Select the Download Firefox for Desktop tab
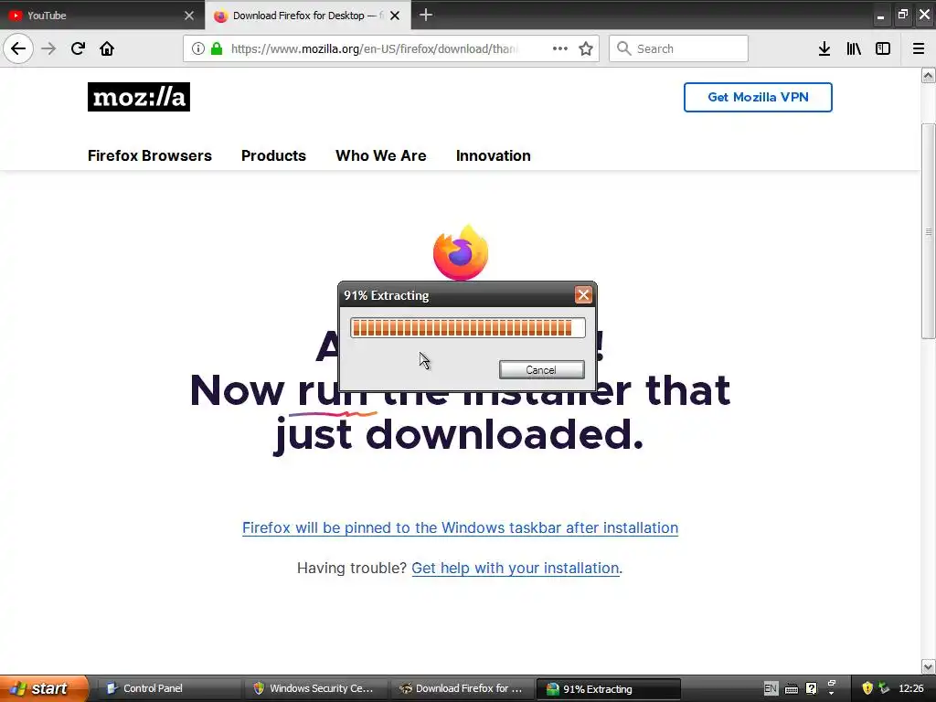 coord(307,16)
